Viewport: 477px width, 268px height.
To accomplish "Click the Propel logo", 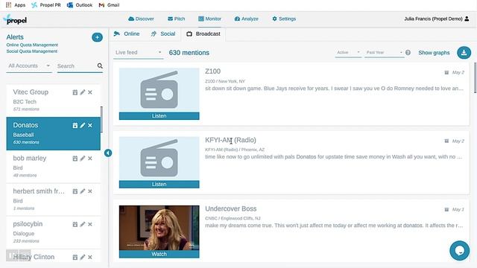I will click(15, 20).
